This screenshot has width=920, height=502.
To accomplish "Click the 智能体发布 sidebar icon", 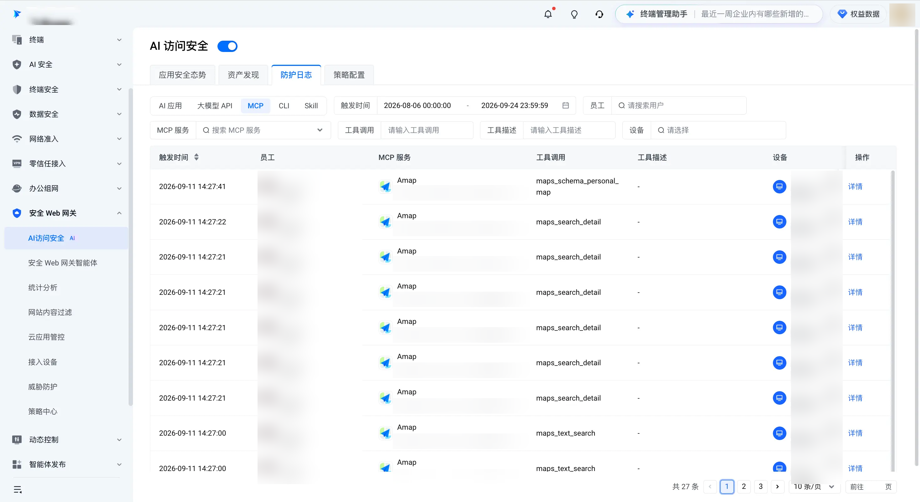I will click(17, 464).
